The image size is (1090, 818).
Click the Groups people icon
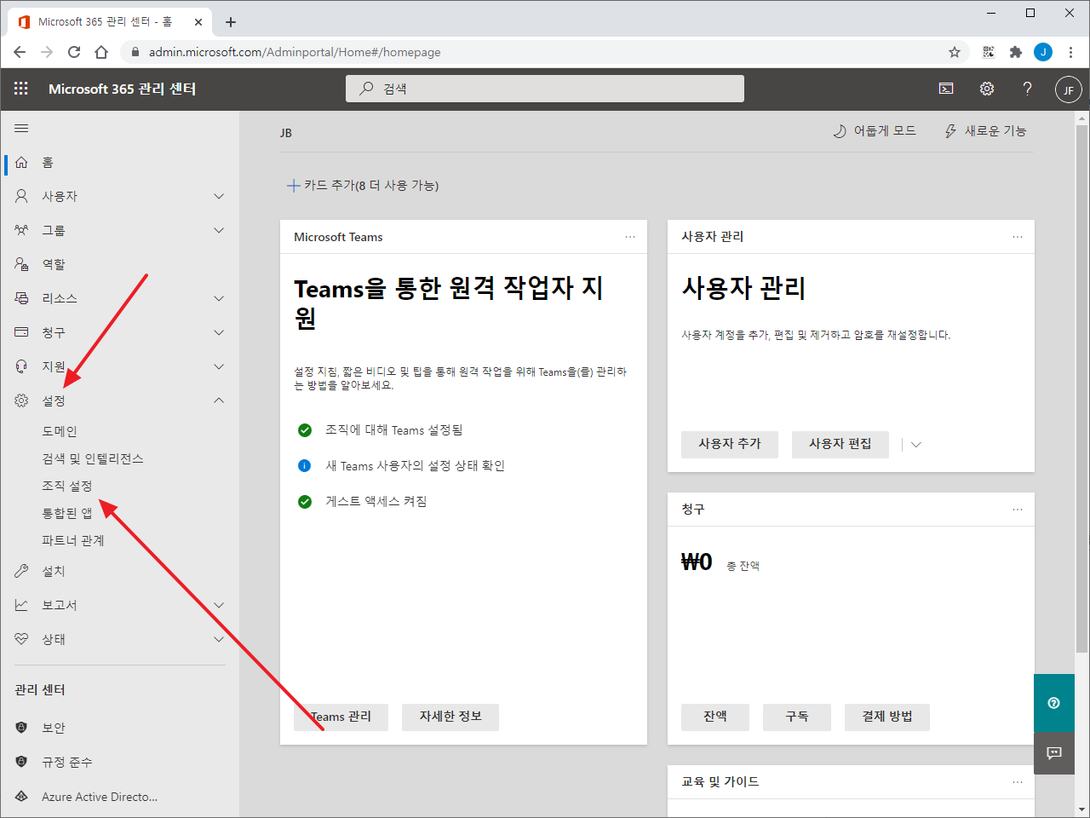pyautogui.click(x=21, y=230)
